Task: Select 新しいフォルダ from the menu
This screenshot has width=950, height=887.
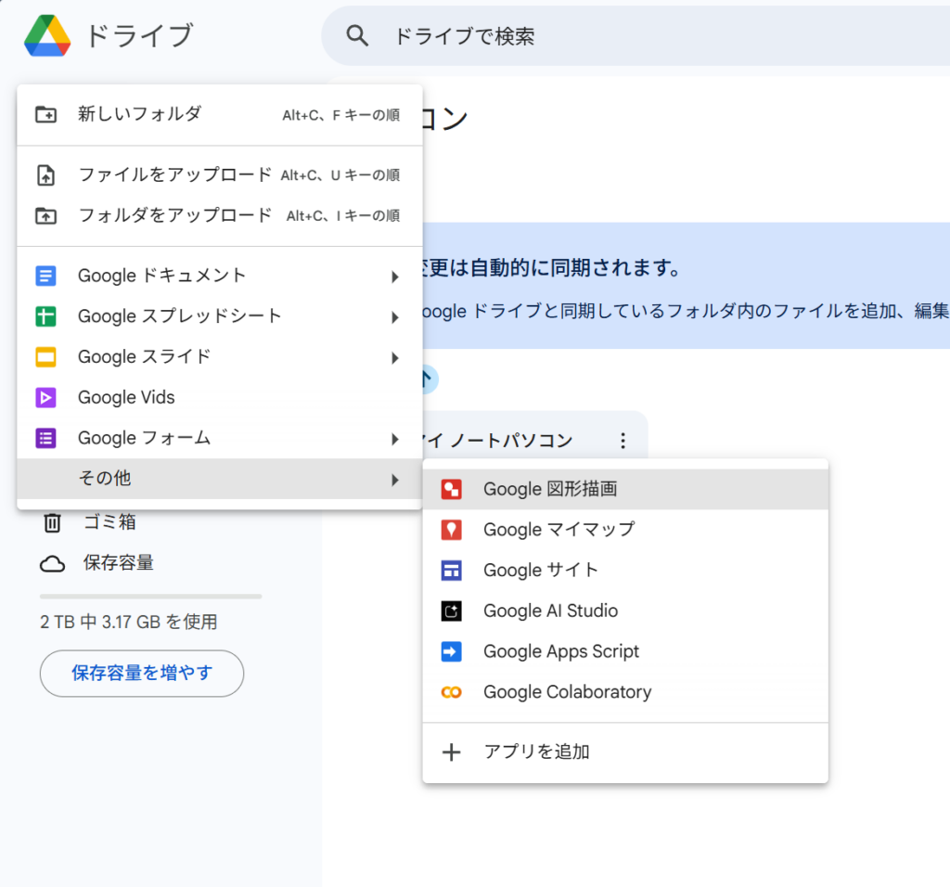Action: coord(139,114)
